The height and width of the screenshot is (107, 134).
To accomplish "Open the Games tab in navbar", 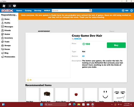I will pos(19,11).
